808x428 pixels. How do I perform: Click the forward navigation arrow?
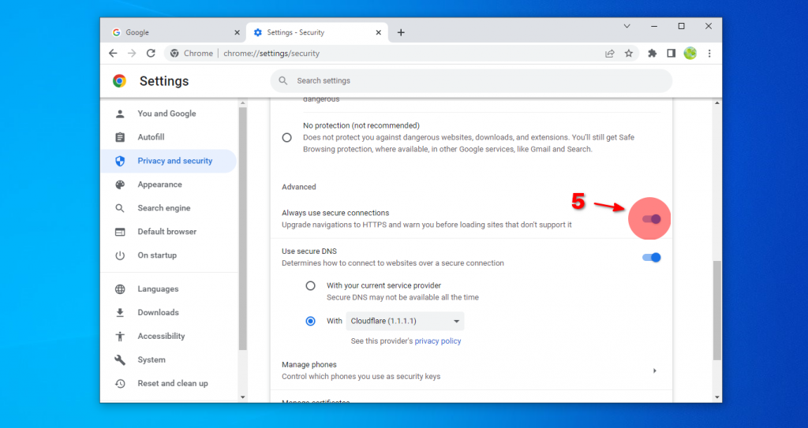pyautogui.click(x=132, y=53)
